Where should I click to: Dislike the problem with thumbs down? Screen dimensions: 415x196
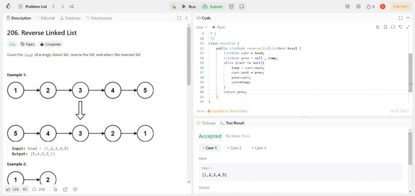(25, 189)
